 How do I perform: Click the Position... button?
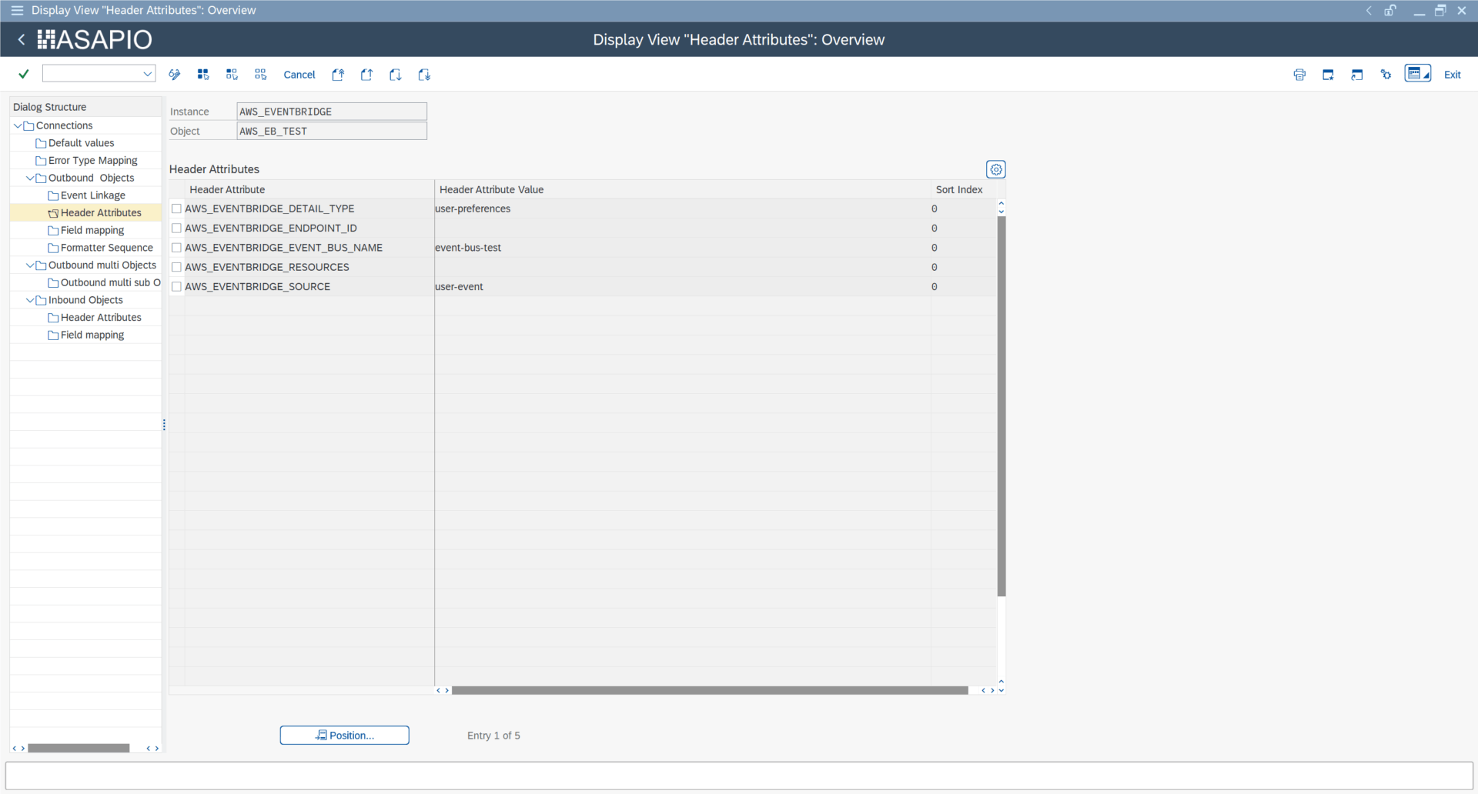pos(344,736)
